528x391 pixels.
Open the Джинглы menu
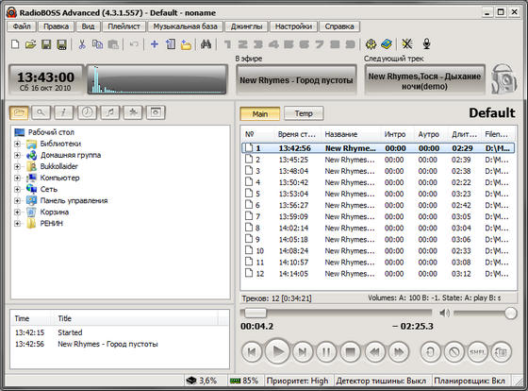[x=246, y=26]
